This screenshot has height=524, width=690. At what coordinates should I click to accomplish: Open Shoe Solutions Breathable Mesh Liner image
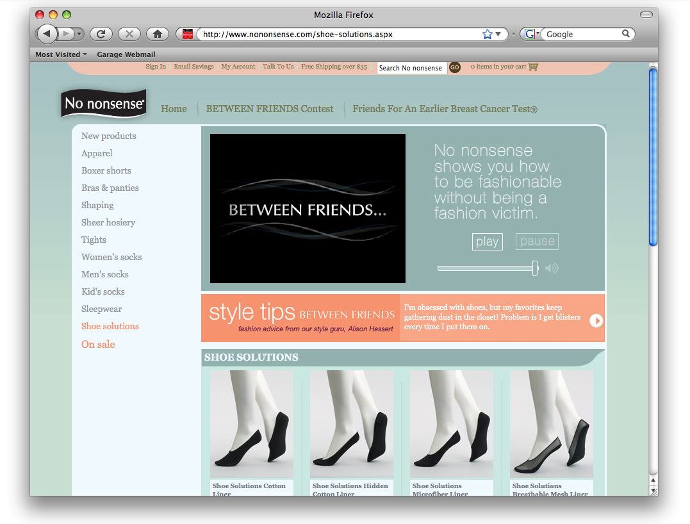[x=552, y=424]
